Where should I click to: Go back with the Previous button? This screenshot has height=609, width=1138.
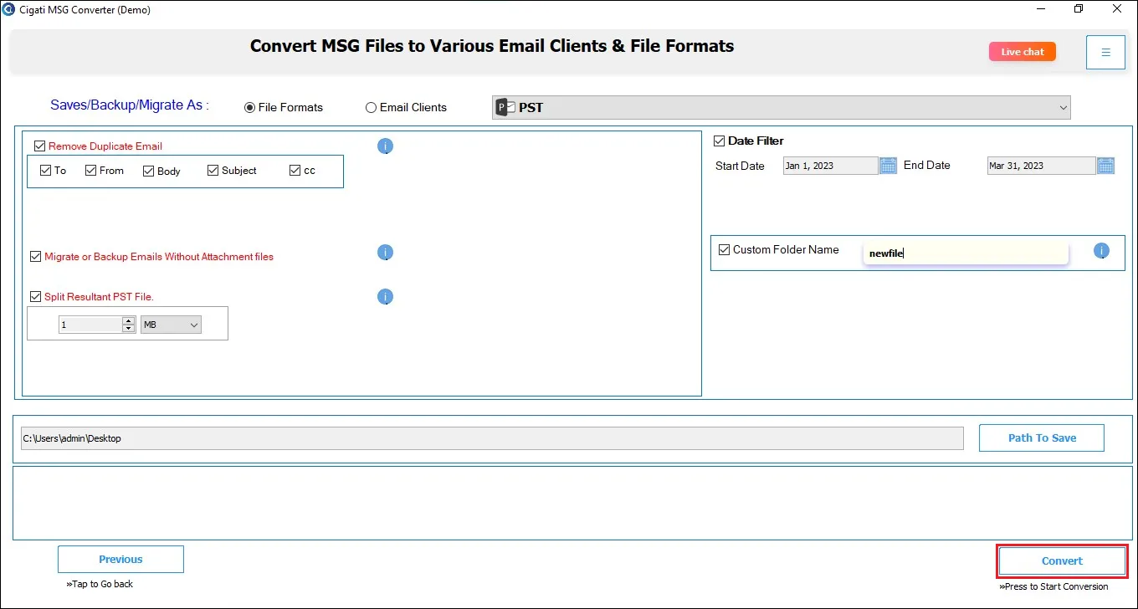[x=120, y=560]
